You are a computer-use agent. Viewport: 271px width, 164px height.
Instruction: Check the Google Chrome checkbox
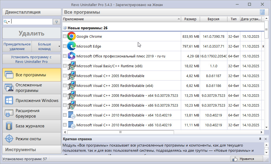65,36
